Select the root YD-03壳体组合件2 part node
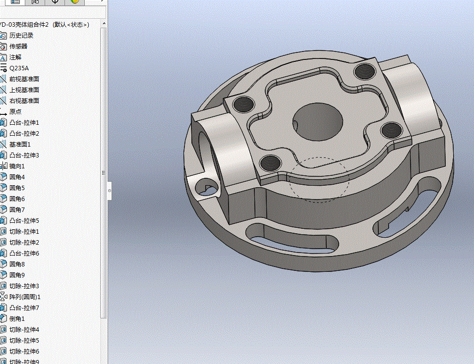This screenshot has width=474, height=364. click(x=45, y=24)
